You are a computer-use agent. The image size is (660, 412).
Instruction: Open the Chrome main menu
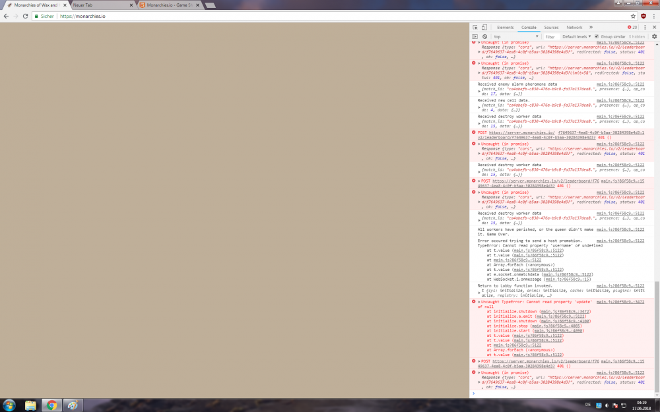[653, 16]
